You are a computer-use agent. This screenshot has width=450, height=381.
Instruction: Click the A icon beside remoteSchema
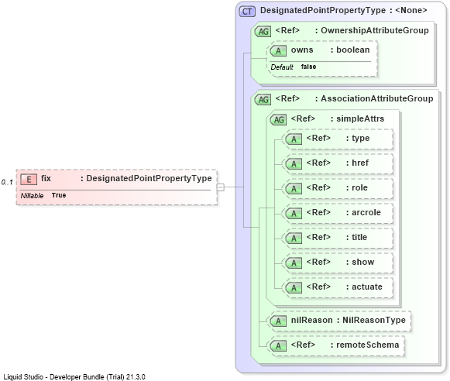278,346
